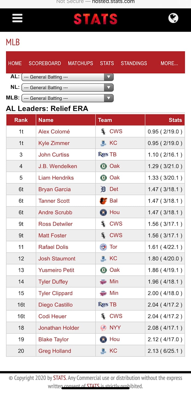Click Yankees logo in Jonathan Holder row
191x393 pixels.
(103, 328)
